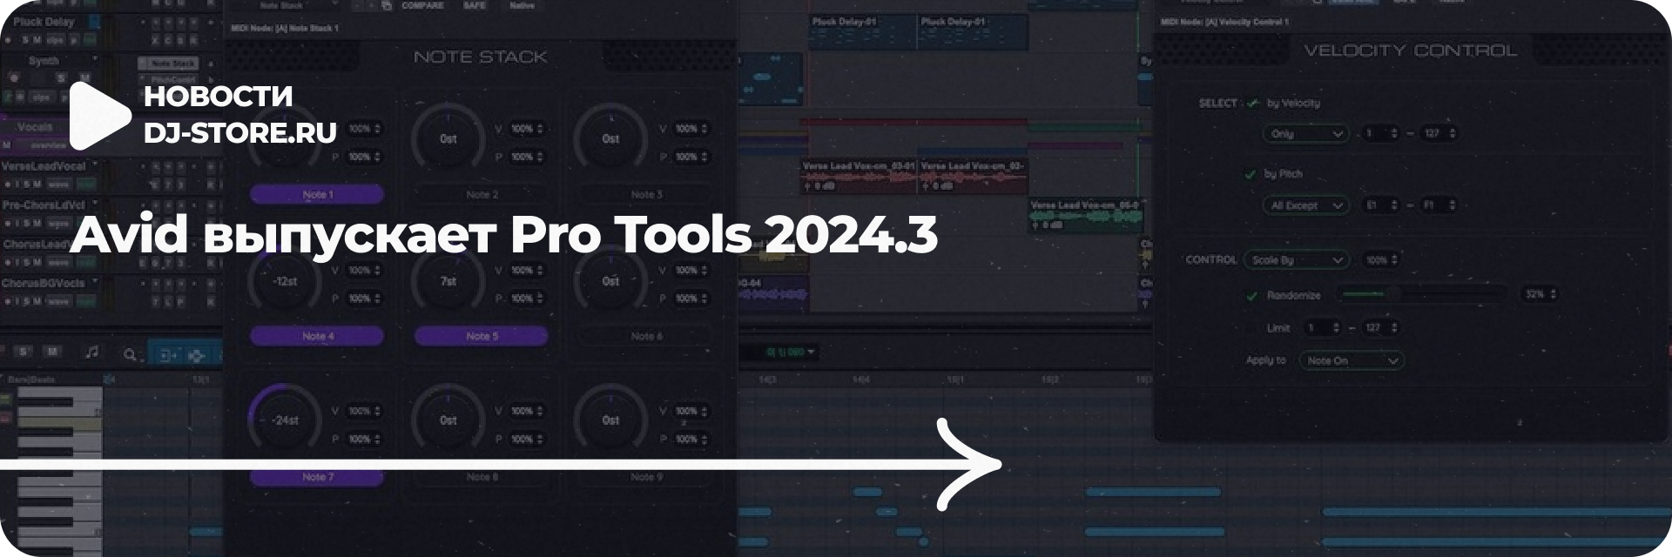Enable the by Velocity checkbox
Image resolution: width=1672 pixels, height=557 pixels.
click(x=1253, y=103)
